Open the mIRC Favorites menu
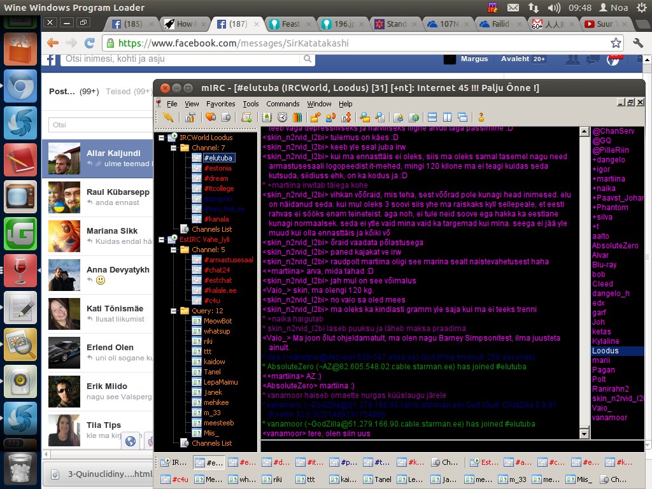Screen dimensions: 652x489 (220, 104)
